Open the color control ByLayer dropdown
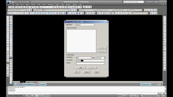Screen dimensions: 173x97 tap(87, 10)
